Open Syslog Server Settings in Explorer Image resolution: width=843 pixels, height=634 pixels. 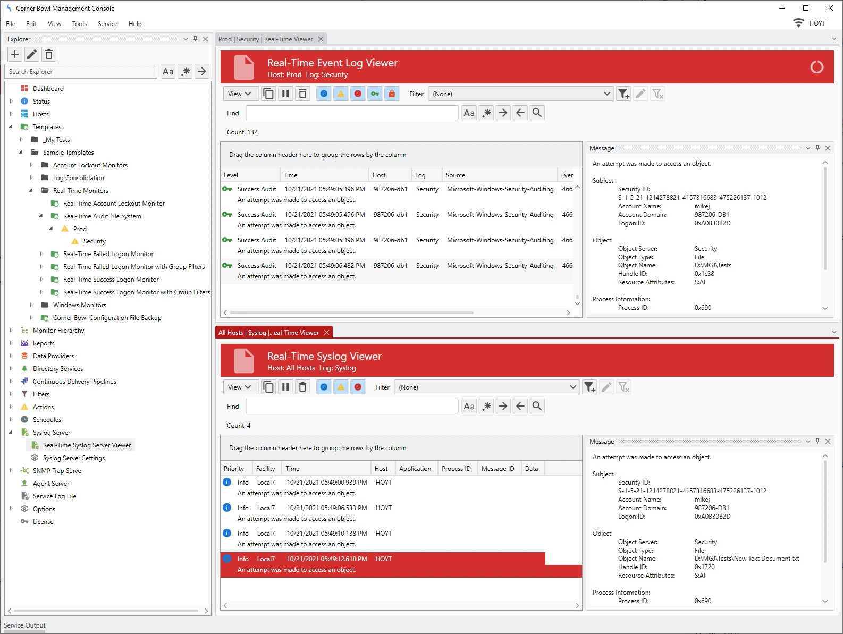tap(73, 458)
